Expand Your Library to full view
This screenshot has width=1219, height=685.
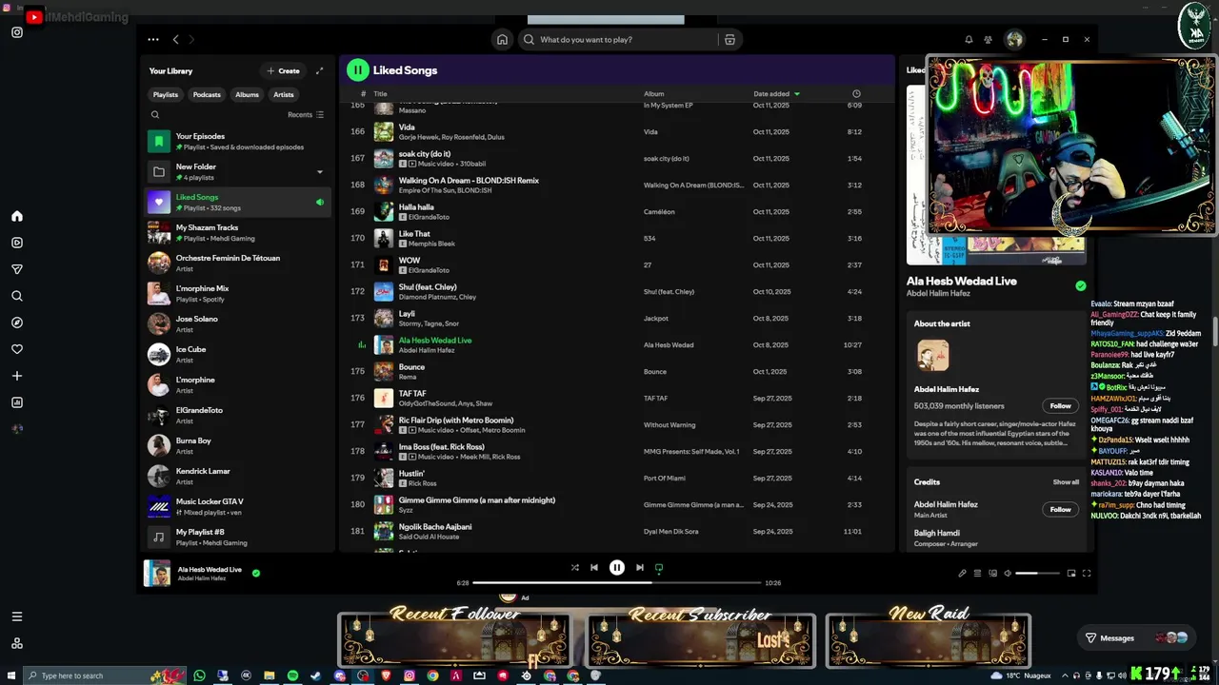coord(319,70)
